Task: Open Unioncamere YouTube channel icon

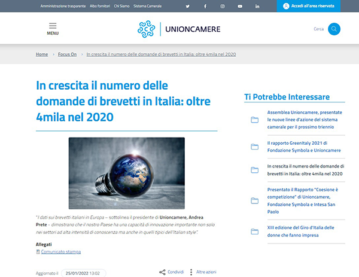Action: (240, 6)
